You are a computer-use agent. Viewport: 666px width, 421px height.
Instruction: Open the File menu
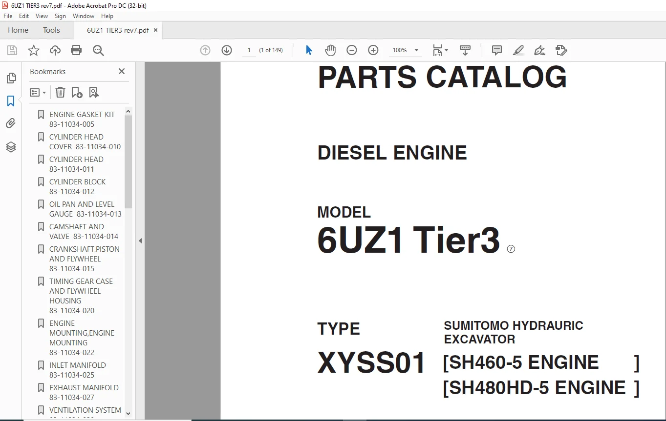coord(8,16)
